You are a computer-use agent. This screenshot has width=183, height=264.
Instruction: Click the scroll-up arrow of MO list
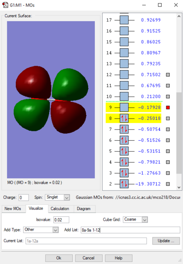[x=179, y=16]
